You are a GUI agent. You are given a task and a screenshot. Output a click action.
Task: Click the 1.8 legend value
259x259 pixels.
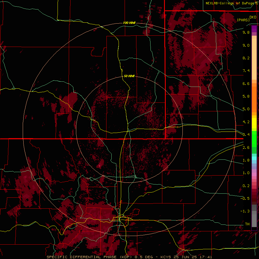[246, 160]
